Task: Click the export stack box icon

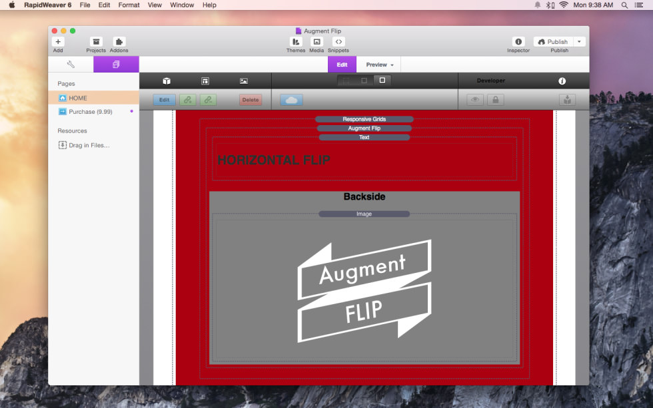Action: click(x=567, y=100)
